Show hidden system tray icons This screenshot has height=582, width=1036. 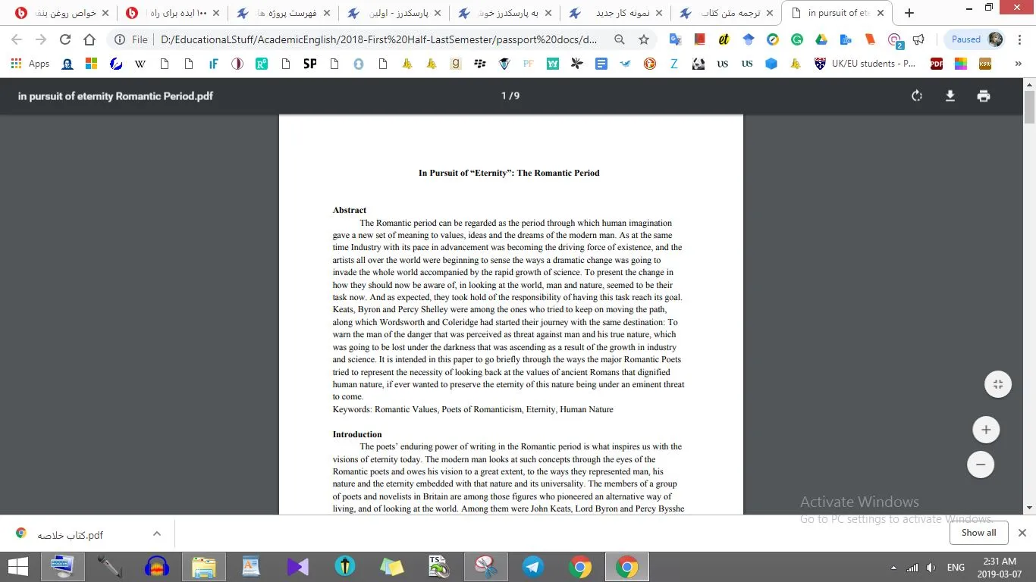[893, 568]
